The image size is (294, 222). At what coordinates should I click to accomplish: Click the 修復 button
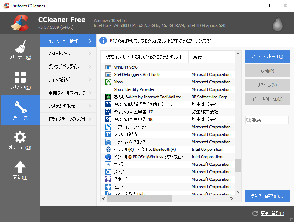pyautogui.click(x=267, y=70)
